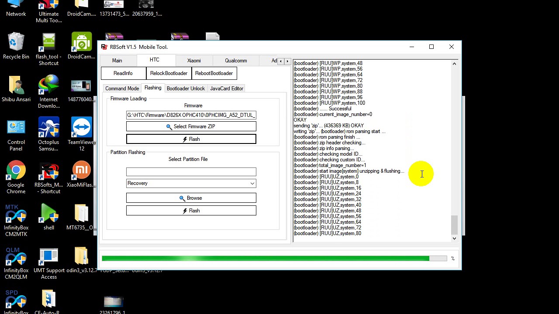Open Internet Download Manager desktop icon
This screenshot has height=314, width=559.
pos(48,92)
